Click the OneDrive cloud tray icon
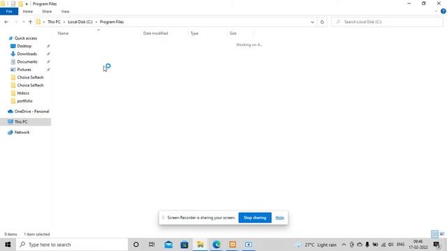 (x=360, y=245)
